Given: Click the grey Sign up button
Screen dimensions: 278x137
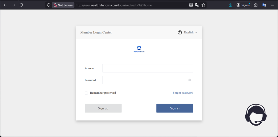Looking at the screenshot, I should (103, 108).
